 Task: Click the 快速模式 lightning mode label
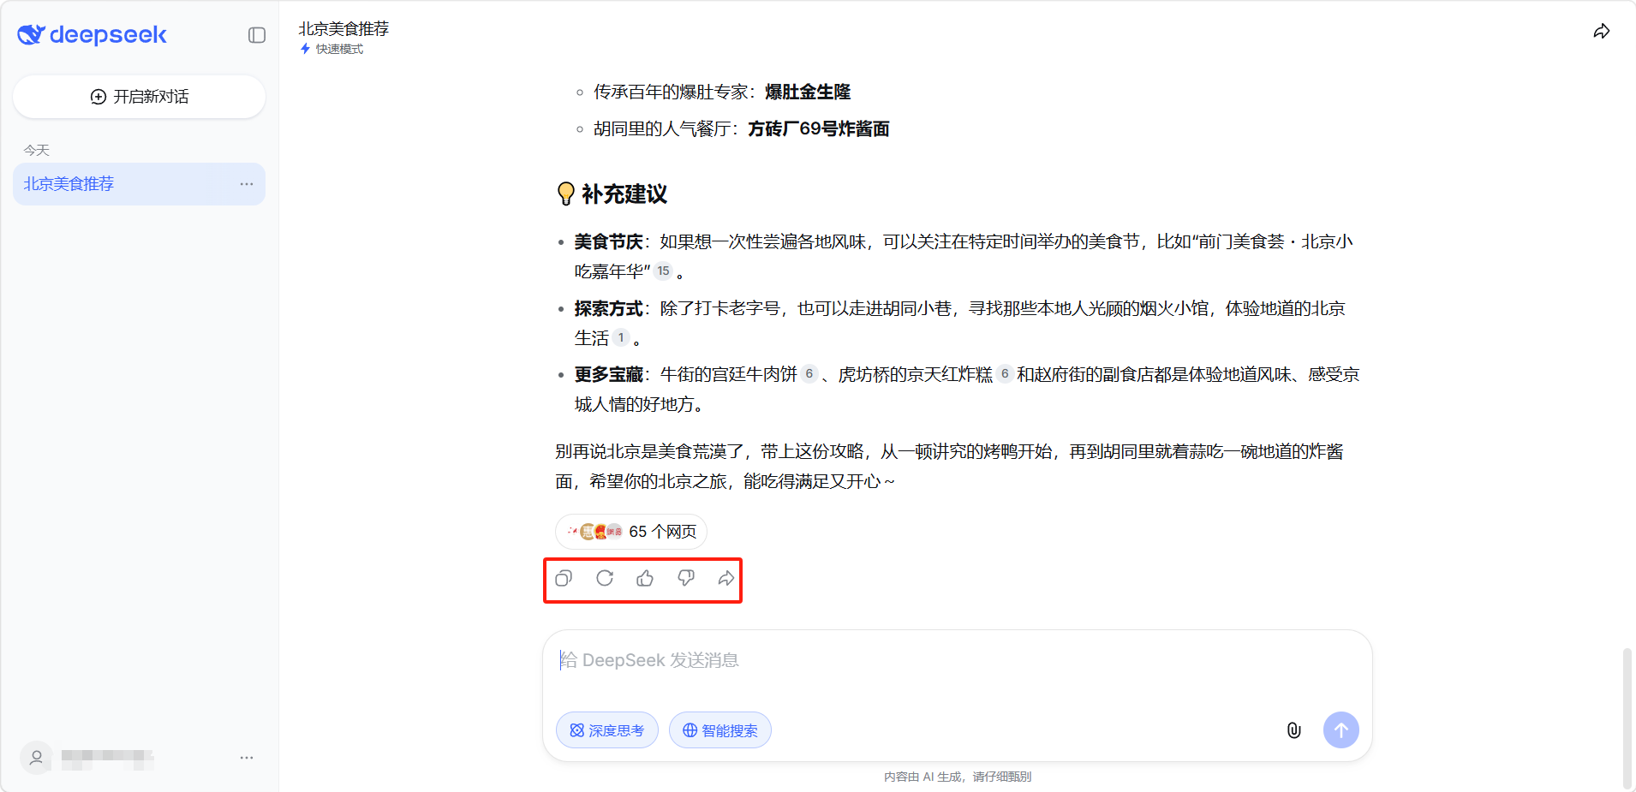(x=332, y=49)
